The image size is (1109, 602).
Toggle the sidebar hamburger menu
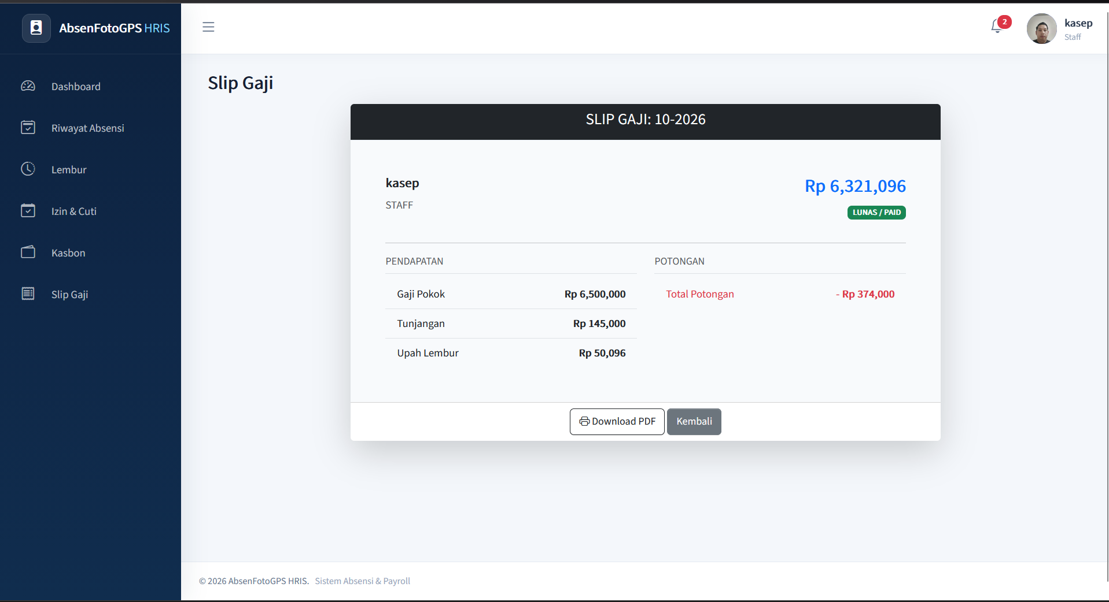[208, 27]
